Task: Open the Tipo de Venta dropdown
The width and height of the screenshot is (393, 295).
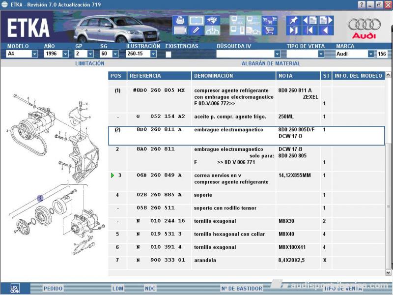Action: [321, 54]
